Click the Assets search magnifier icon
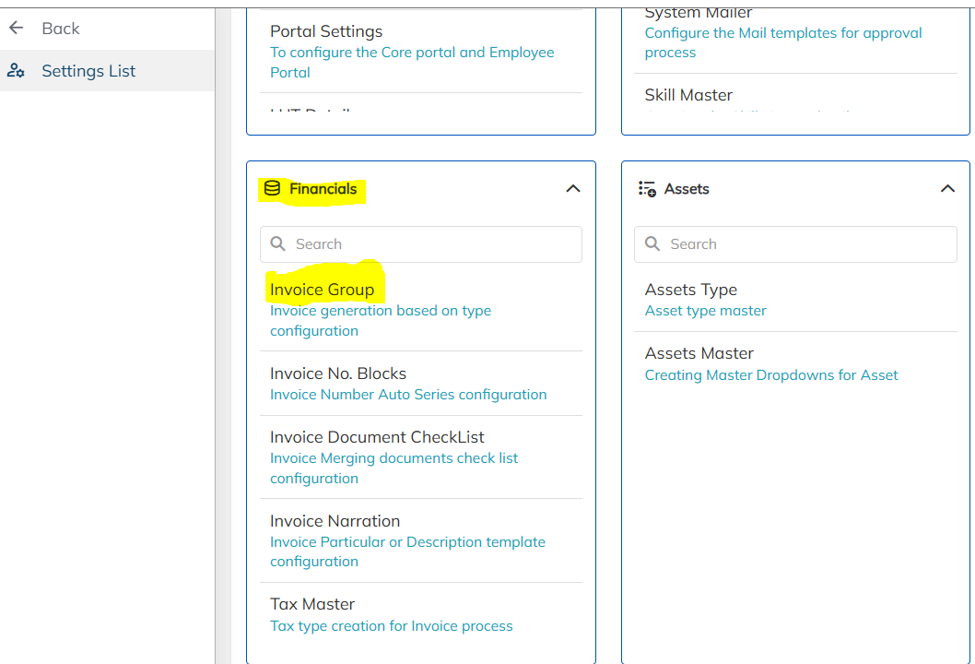975x664 pixels. pyautogui.click(x=652, y=244)
